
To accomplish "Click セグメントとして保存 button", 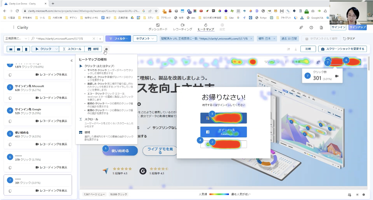I will (x=321, y=39).
